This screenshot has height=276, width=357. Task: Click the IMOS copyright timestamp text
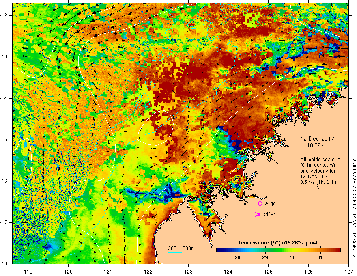point(354,208)
